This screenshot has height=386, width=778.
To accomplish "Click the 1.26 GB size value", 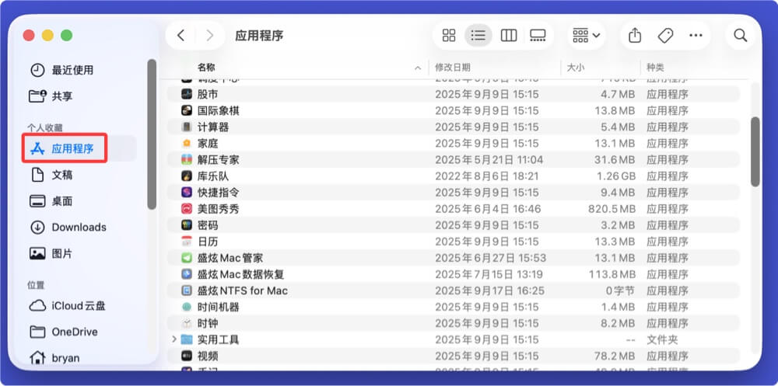I will [615, 176].
